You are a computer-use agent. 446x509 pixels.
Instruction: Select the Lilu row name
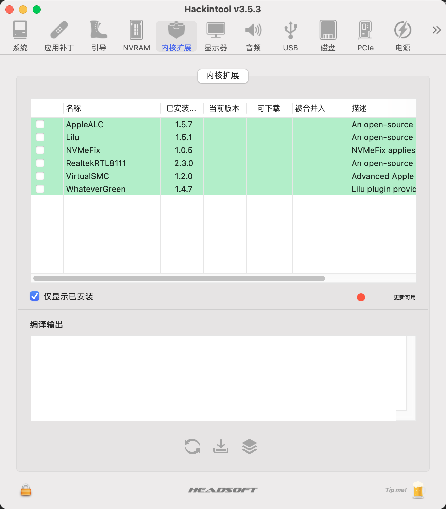73,137
